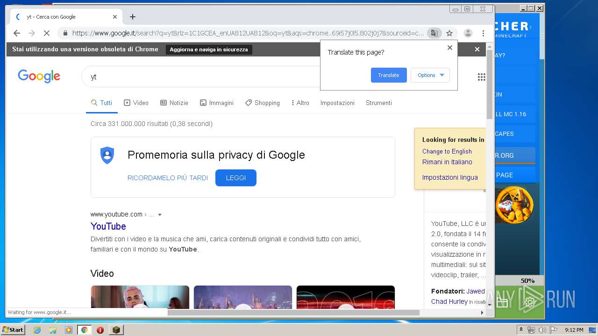Click the browser forward arrow
This screenshot has width=598, height=336.
tap(32, 33)
